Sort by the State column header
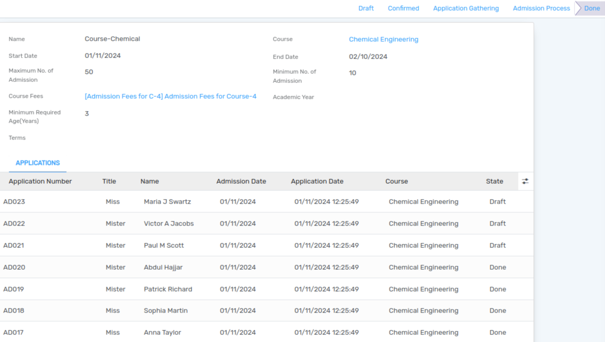The width and height of the screenshot is (605, 342). (494, 181)
